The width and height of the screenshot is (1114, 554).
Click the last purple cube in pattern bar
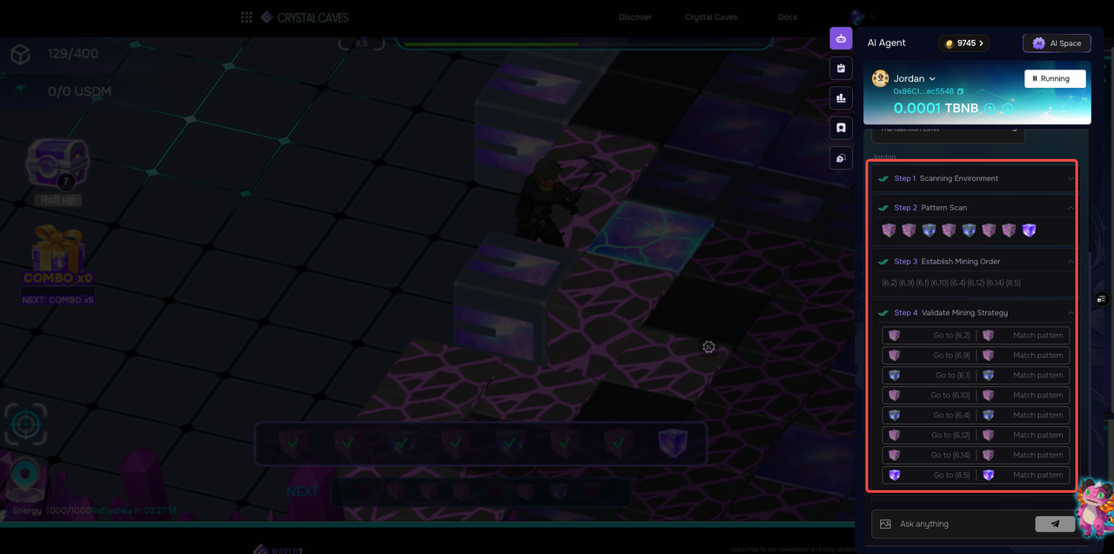point(673,443)
